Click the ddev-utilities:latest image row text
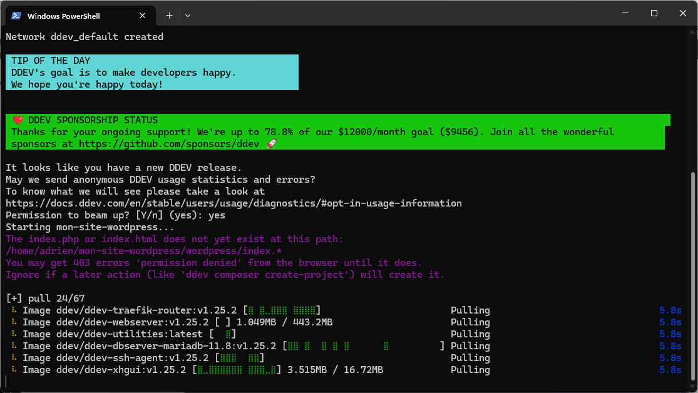The width and height of the screenshot is (698, 393). tap(113, 334)
